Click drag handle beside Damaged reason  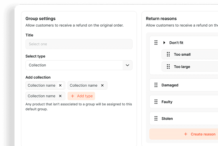coord(156,85)
